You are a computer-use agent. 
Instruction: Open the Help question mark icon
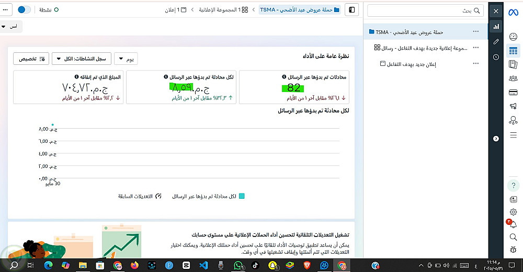(x=514, y=185)
